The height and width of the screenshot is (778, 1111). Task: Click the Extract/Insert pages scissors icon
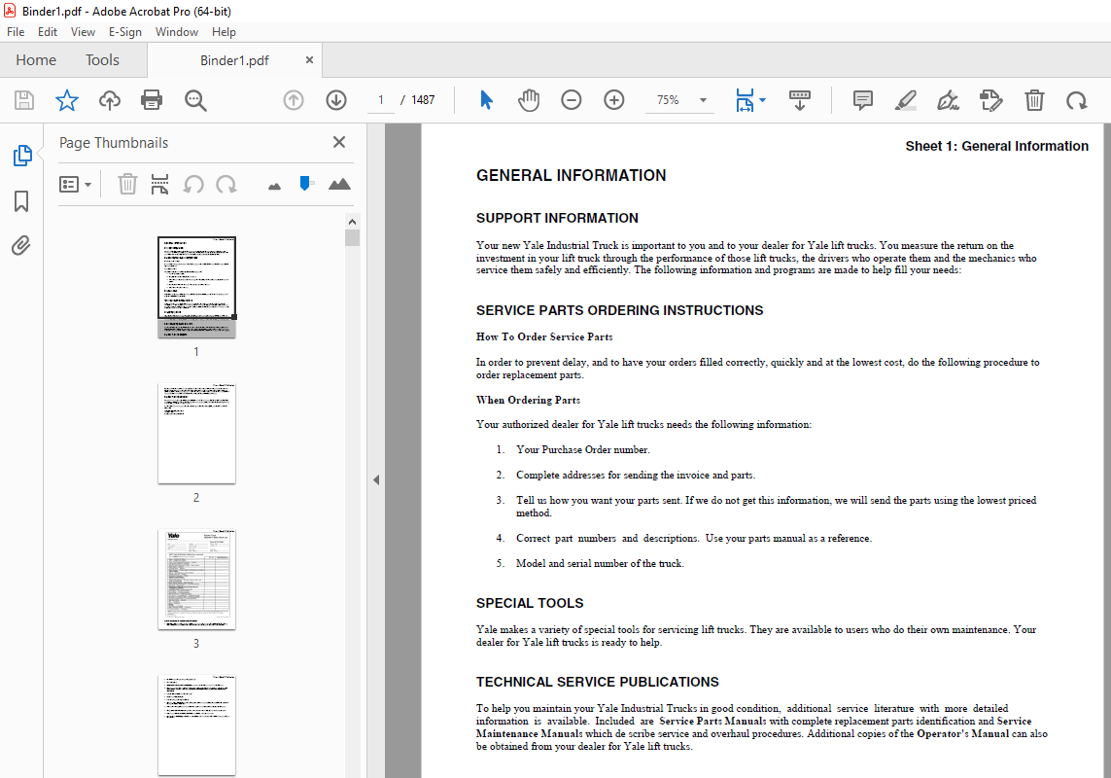(x=160, y=185)
